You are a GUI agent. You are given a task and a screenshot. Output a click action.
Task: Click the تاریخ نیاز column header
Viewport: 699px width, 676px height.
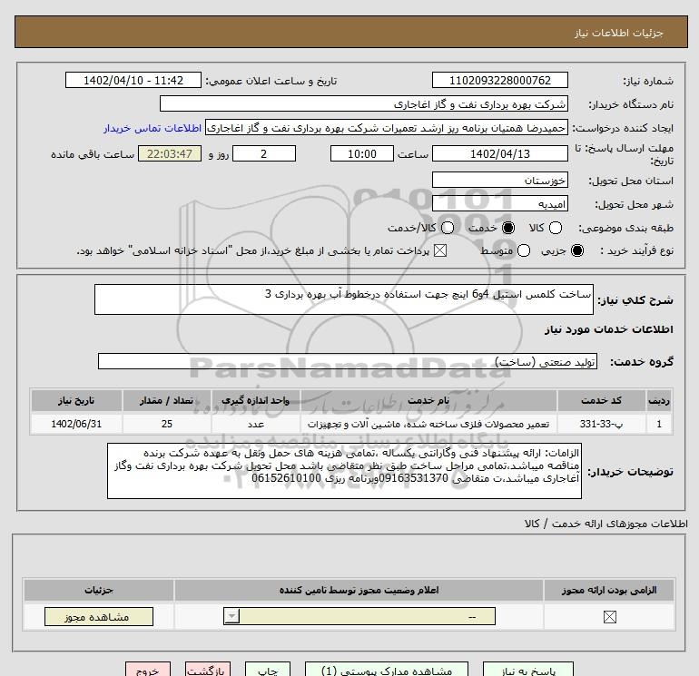(x=76, y=400)
